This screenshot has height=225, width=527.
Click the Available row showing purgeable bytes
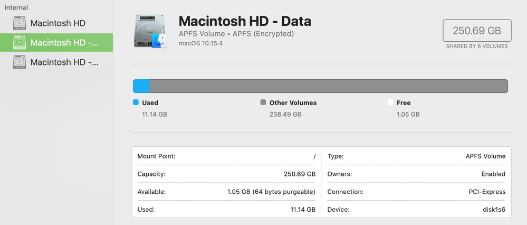click(226, 192)
